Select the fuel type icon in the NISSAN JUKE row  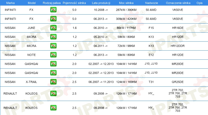tap(53, 28)
